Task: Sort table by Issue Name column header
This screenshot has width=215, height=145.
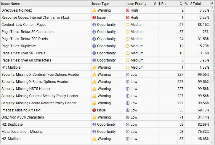Action: [44, 4]
